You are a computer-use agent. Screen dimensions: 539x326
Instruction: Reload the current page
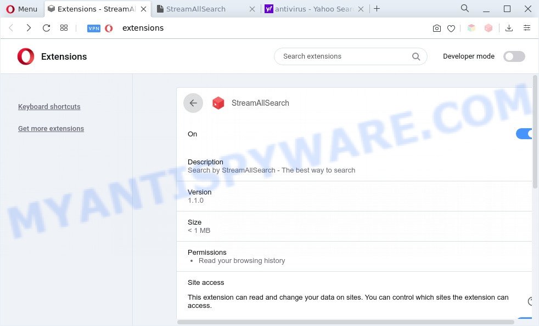click(47, 28)
